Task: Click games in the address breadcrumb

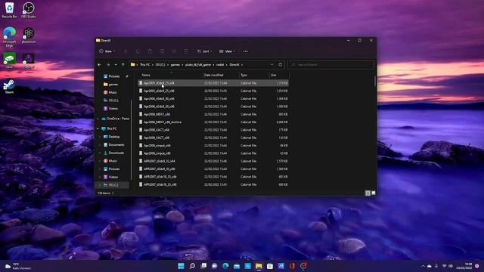Action: point(175,65)
